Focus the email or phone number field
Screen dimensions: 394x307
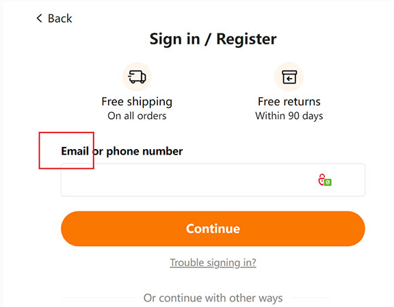(213, 180)
